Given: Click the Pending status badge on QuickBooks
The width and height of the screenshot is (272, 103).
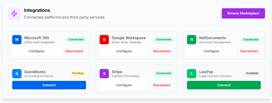Looking at the screenshot, I should click(78, 73).
